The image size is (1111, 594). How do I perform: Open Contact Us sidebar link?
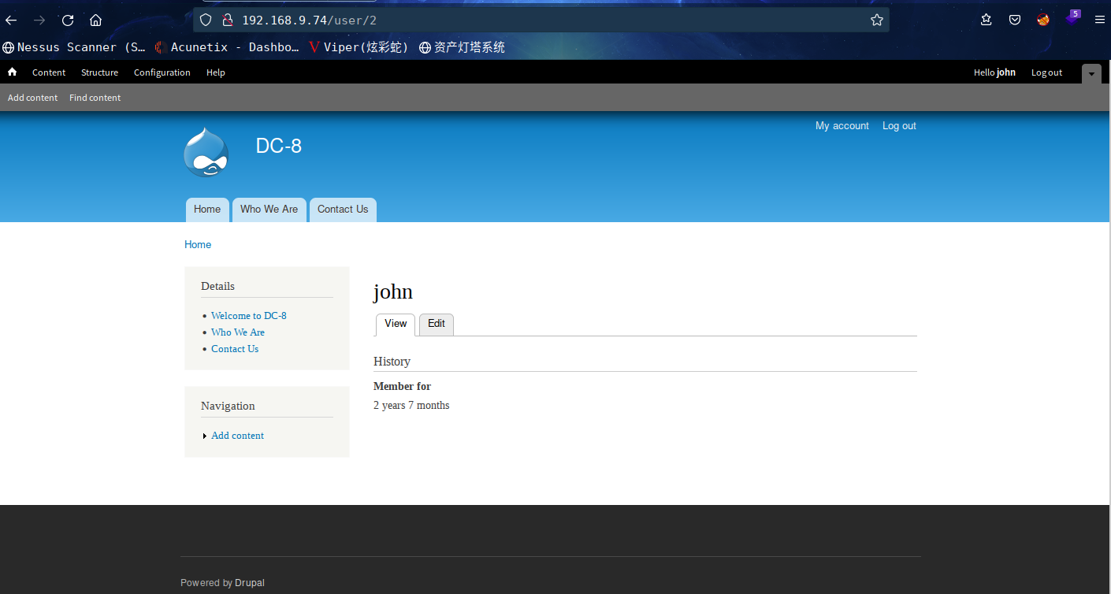[x=235, y=349]
